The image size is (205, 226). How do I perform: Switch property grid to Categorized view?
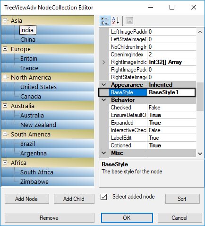click(105, 21)
